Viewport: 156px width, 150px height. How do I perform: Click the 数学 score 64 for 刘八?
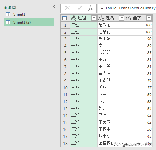(x=139, y=109)
